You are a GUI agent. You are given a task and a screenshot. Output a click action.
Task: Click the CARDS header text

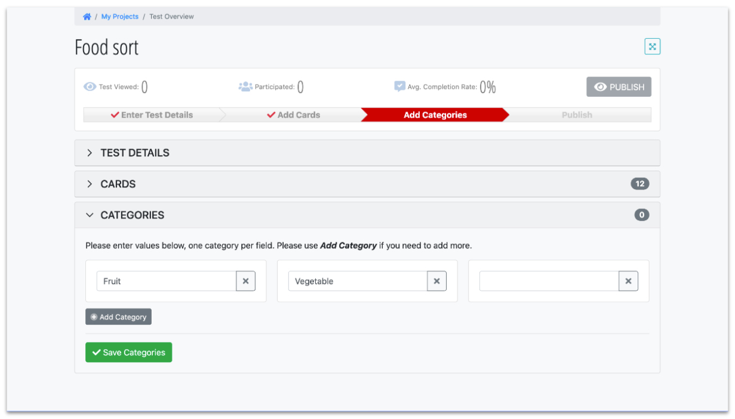pyautogui.click(x=118, y=184)
